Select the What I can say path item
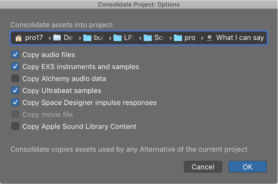The height and width of the screenshot is (184, 278). 240,38
